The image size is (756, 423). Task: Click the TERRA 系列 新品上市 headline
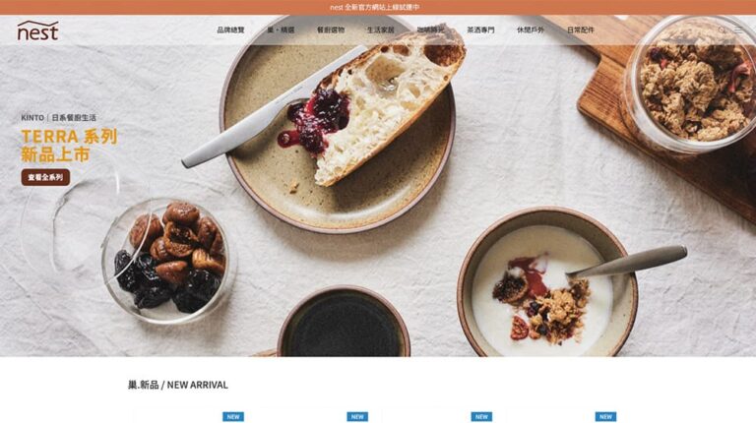(x=69, y=146)
